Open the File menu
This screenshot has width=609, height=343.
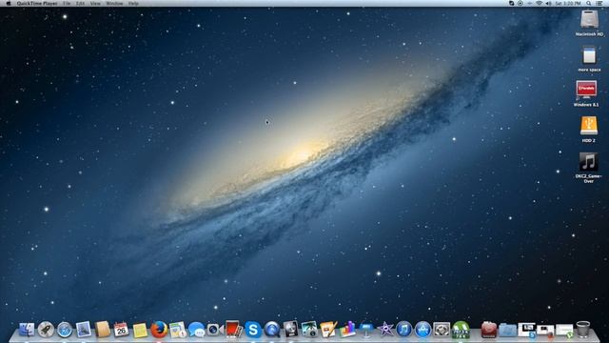point(67,3)
